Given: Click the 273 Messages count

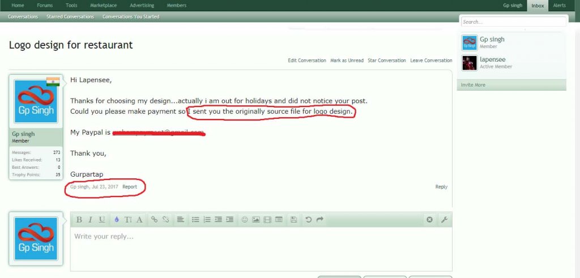Looking at the screenshot, I should click(x=57, y=152).
